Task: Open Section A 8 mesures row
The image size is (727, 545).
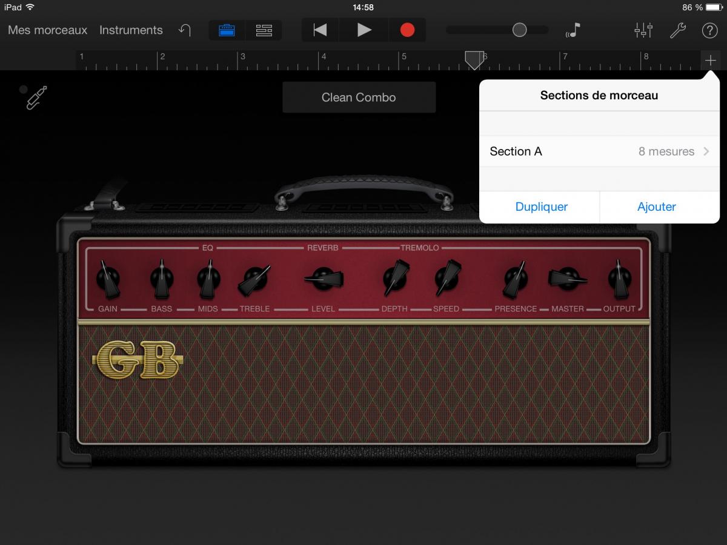Action: click(x=599, y=151)
